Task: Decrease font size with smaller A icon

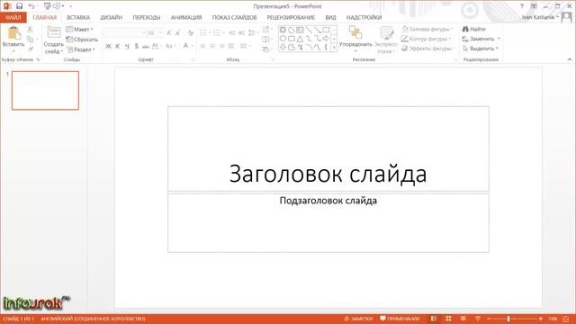Action: [178, 33]
